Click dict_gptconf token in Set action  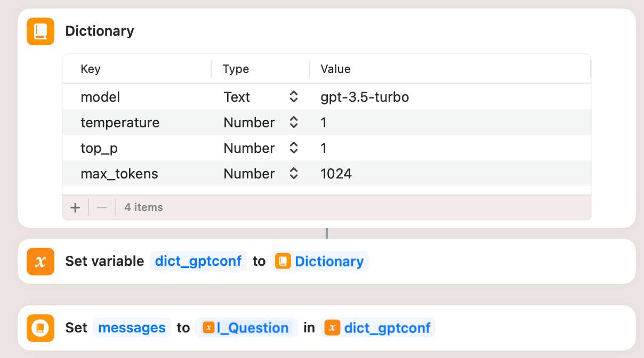point(378,328)
